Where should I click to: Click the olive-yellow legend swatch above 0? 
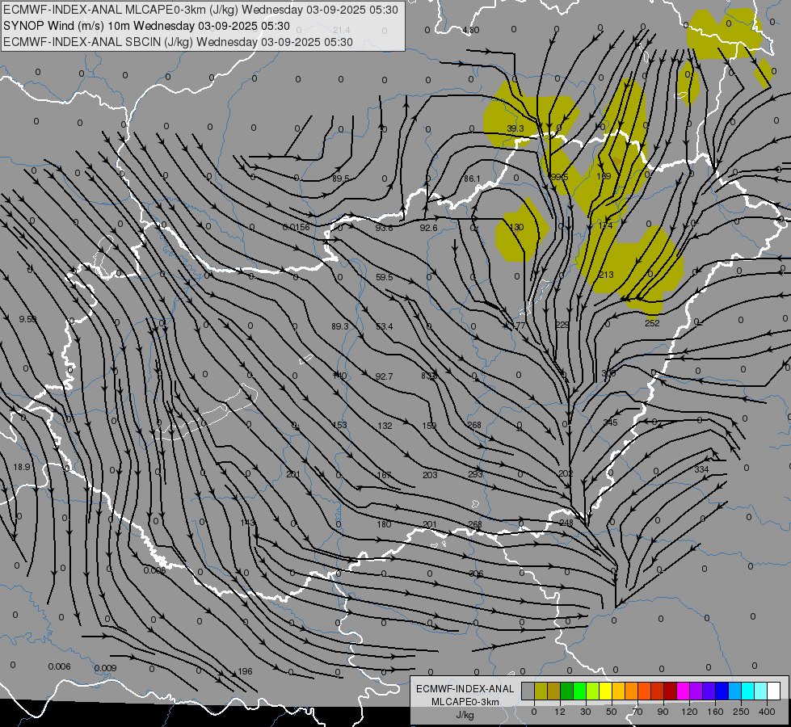point(541,691)
